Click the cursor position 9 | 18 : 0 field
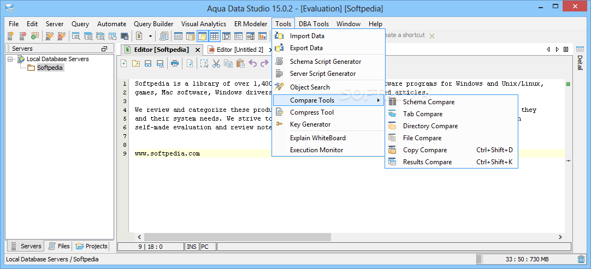Viewport: 591px width, 269px height. pos(151,247)
